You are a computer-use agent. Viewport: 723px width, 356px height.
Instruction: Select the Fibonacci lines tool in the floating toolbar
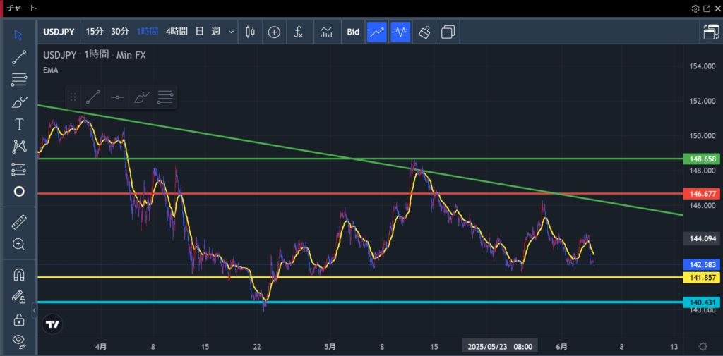pos(165,97)
